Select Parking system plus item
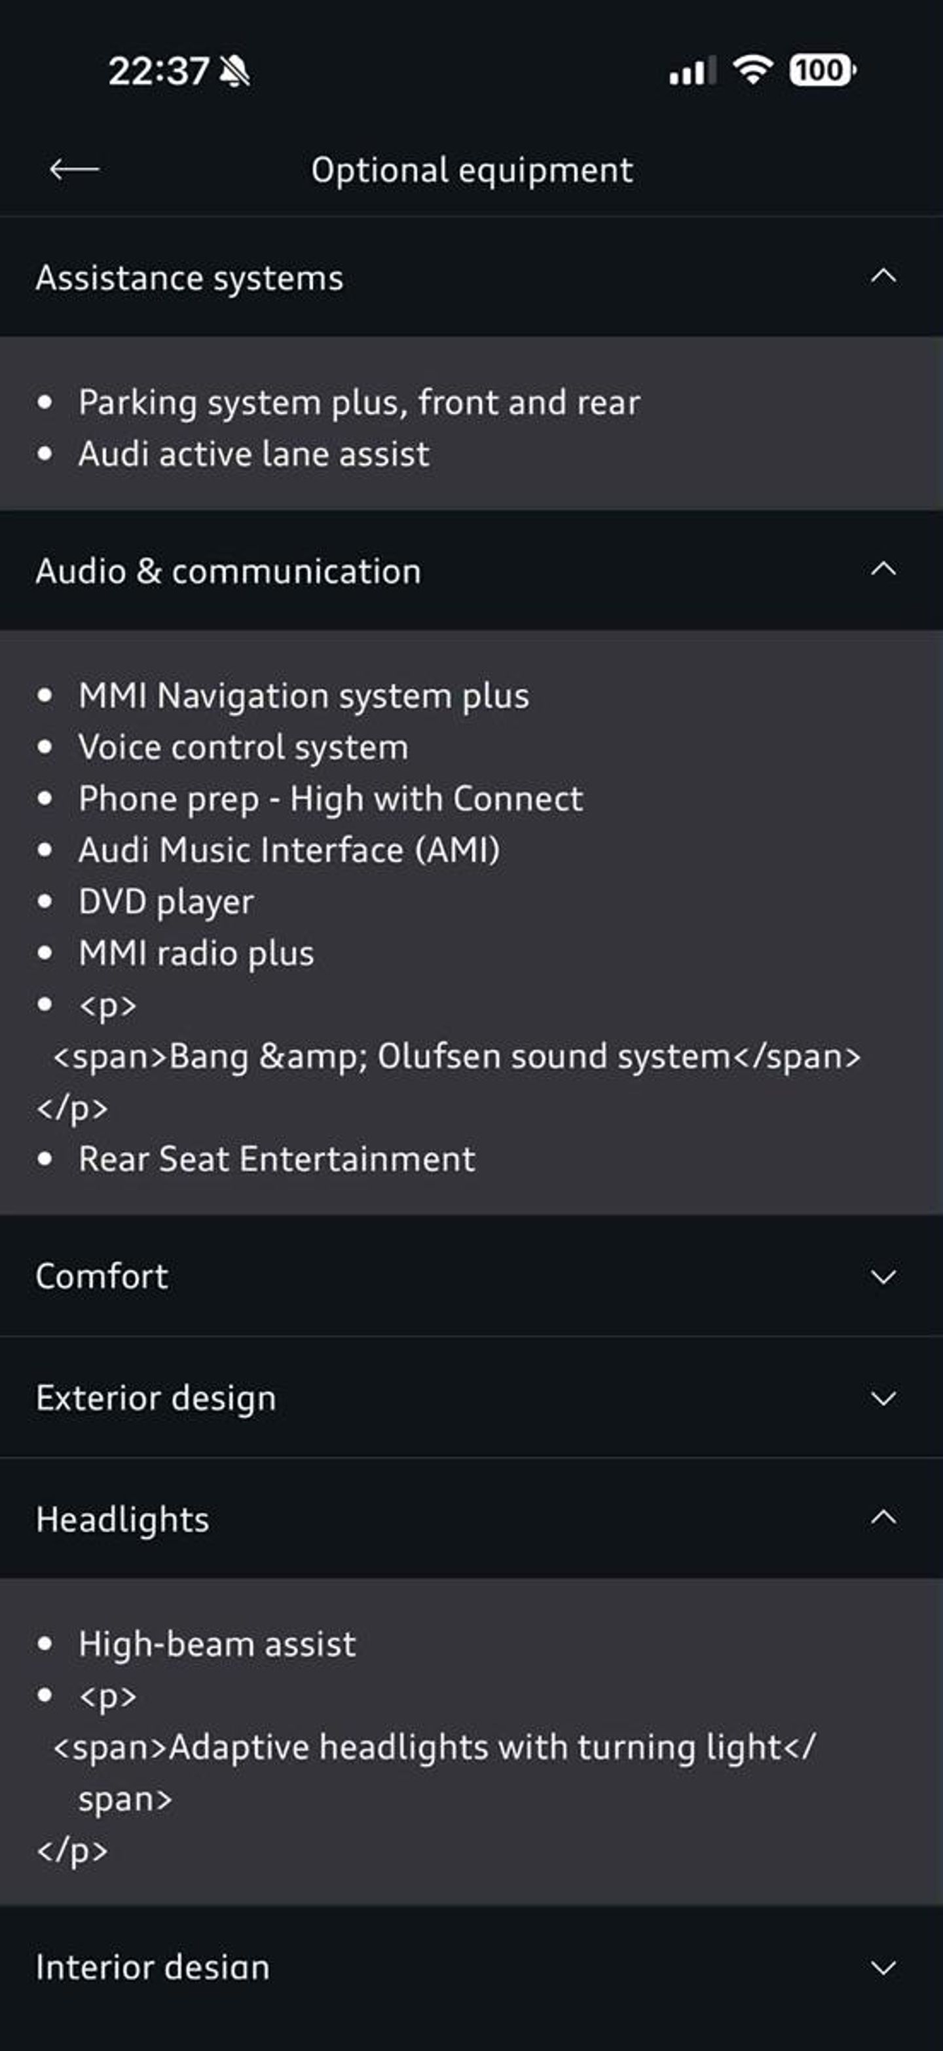 pos(359,402)
